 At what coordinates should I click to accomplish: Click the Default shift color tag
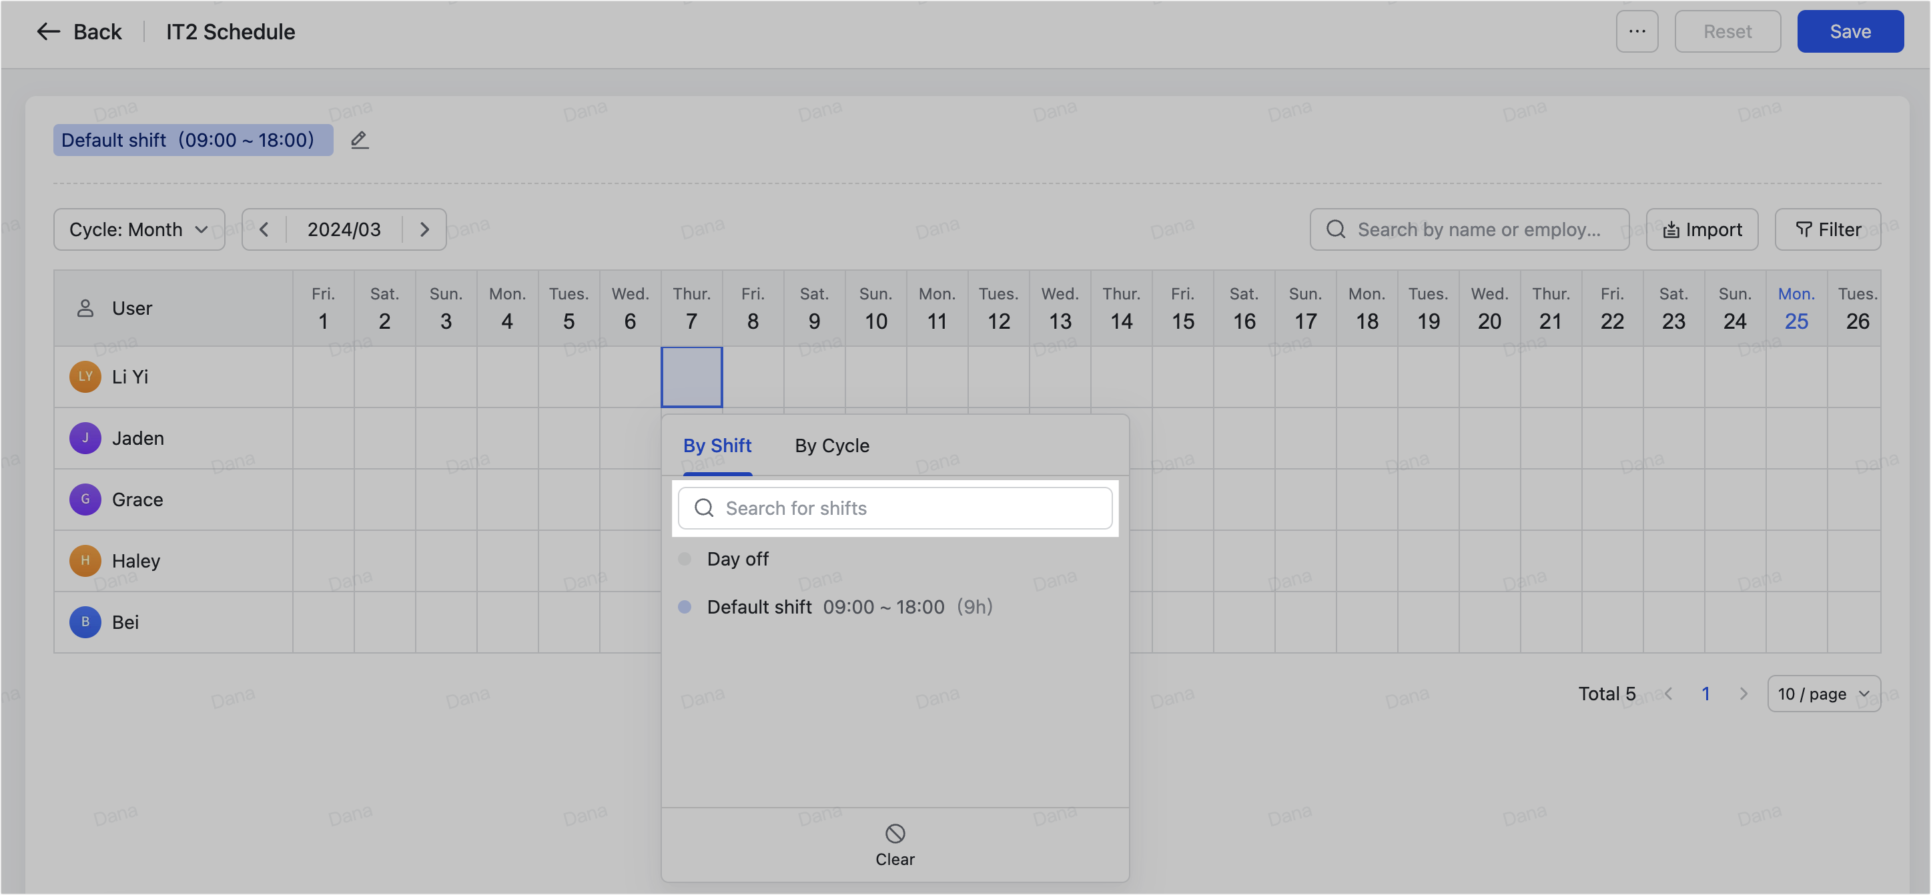coord(193,140)
